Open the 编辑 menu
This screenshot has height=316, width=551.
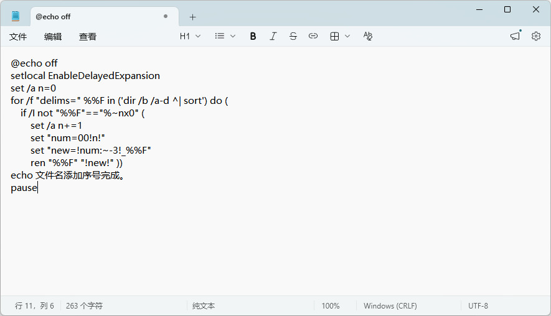point(53,37)
